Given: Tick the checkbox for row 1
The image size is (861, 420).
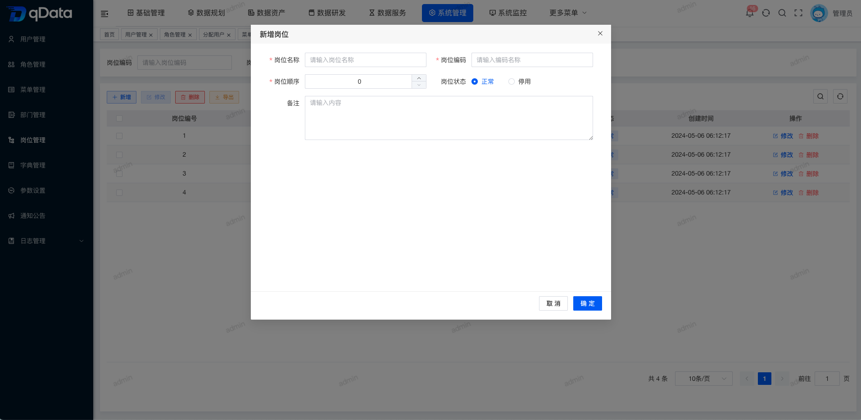Looking at the screenshot, I should [119, 136].
